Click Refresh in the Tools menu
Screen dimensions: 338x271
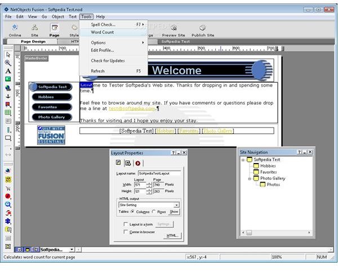pyautogui.click(x=114, y=71)
